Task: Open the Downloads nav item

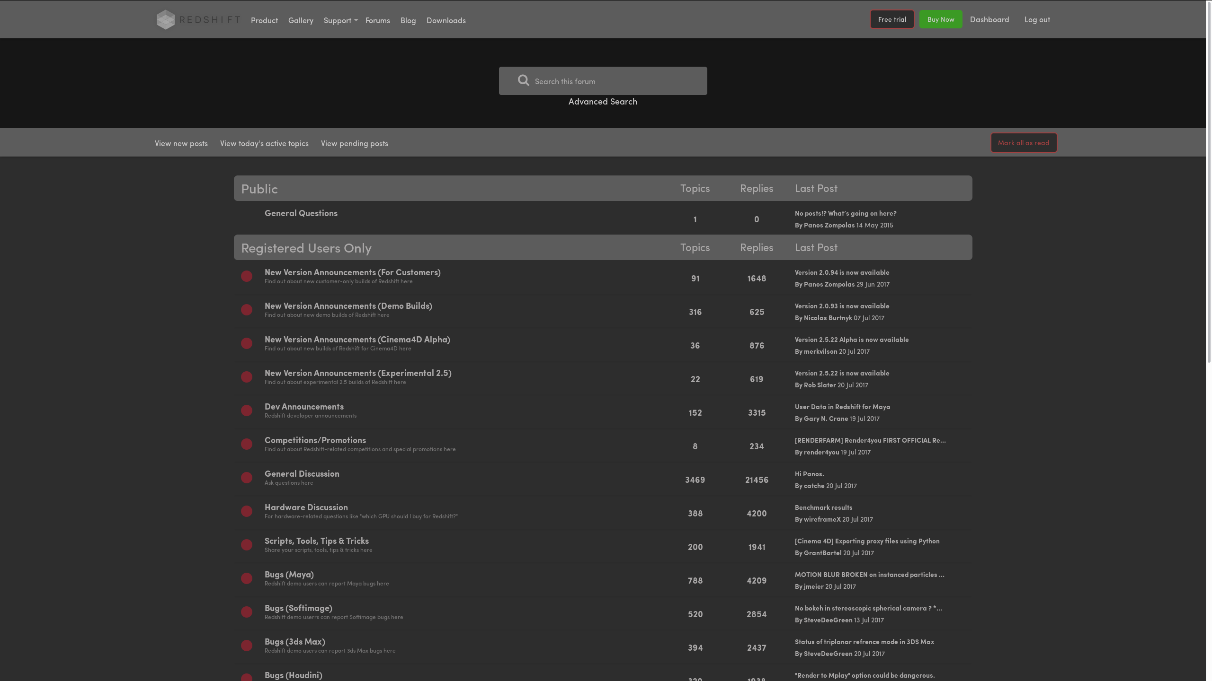Action: click(x=446, y=20)
